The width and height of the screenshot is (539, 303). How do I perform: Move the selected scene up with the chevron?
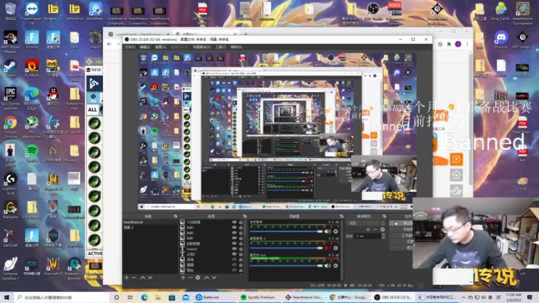pos(143,277)
